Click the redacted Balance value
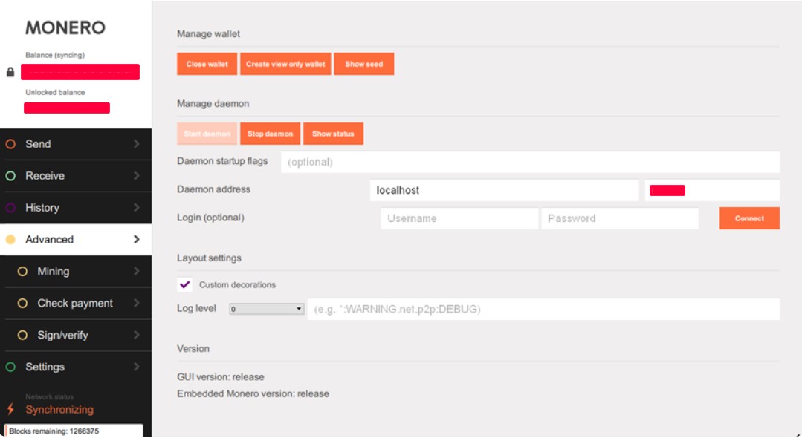The width and height of the screenshot is (802, 438). pos(80,72)
